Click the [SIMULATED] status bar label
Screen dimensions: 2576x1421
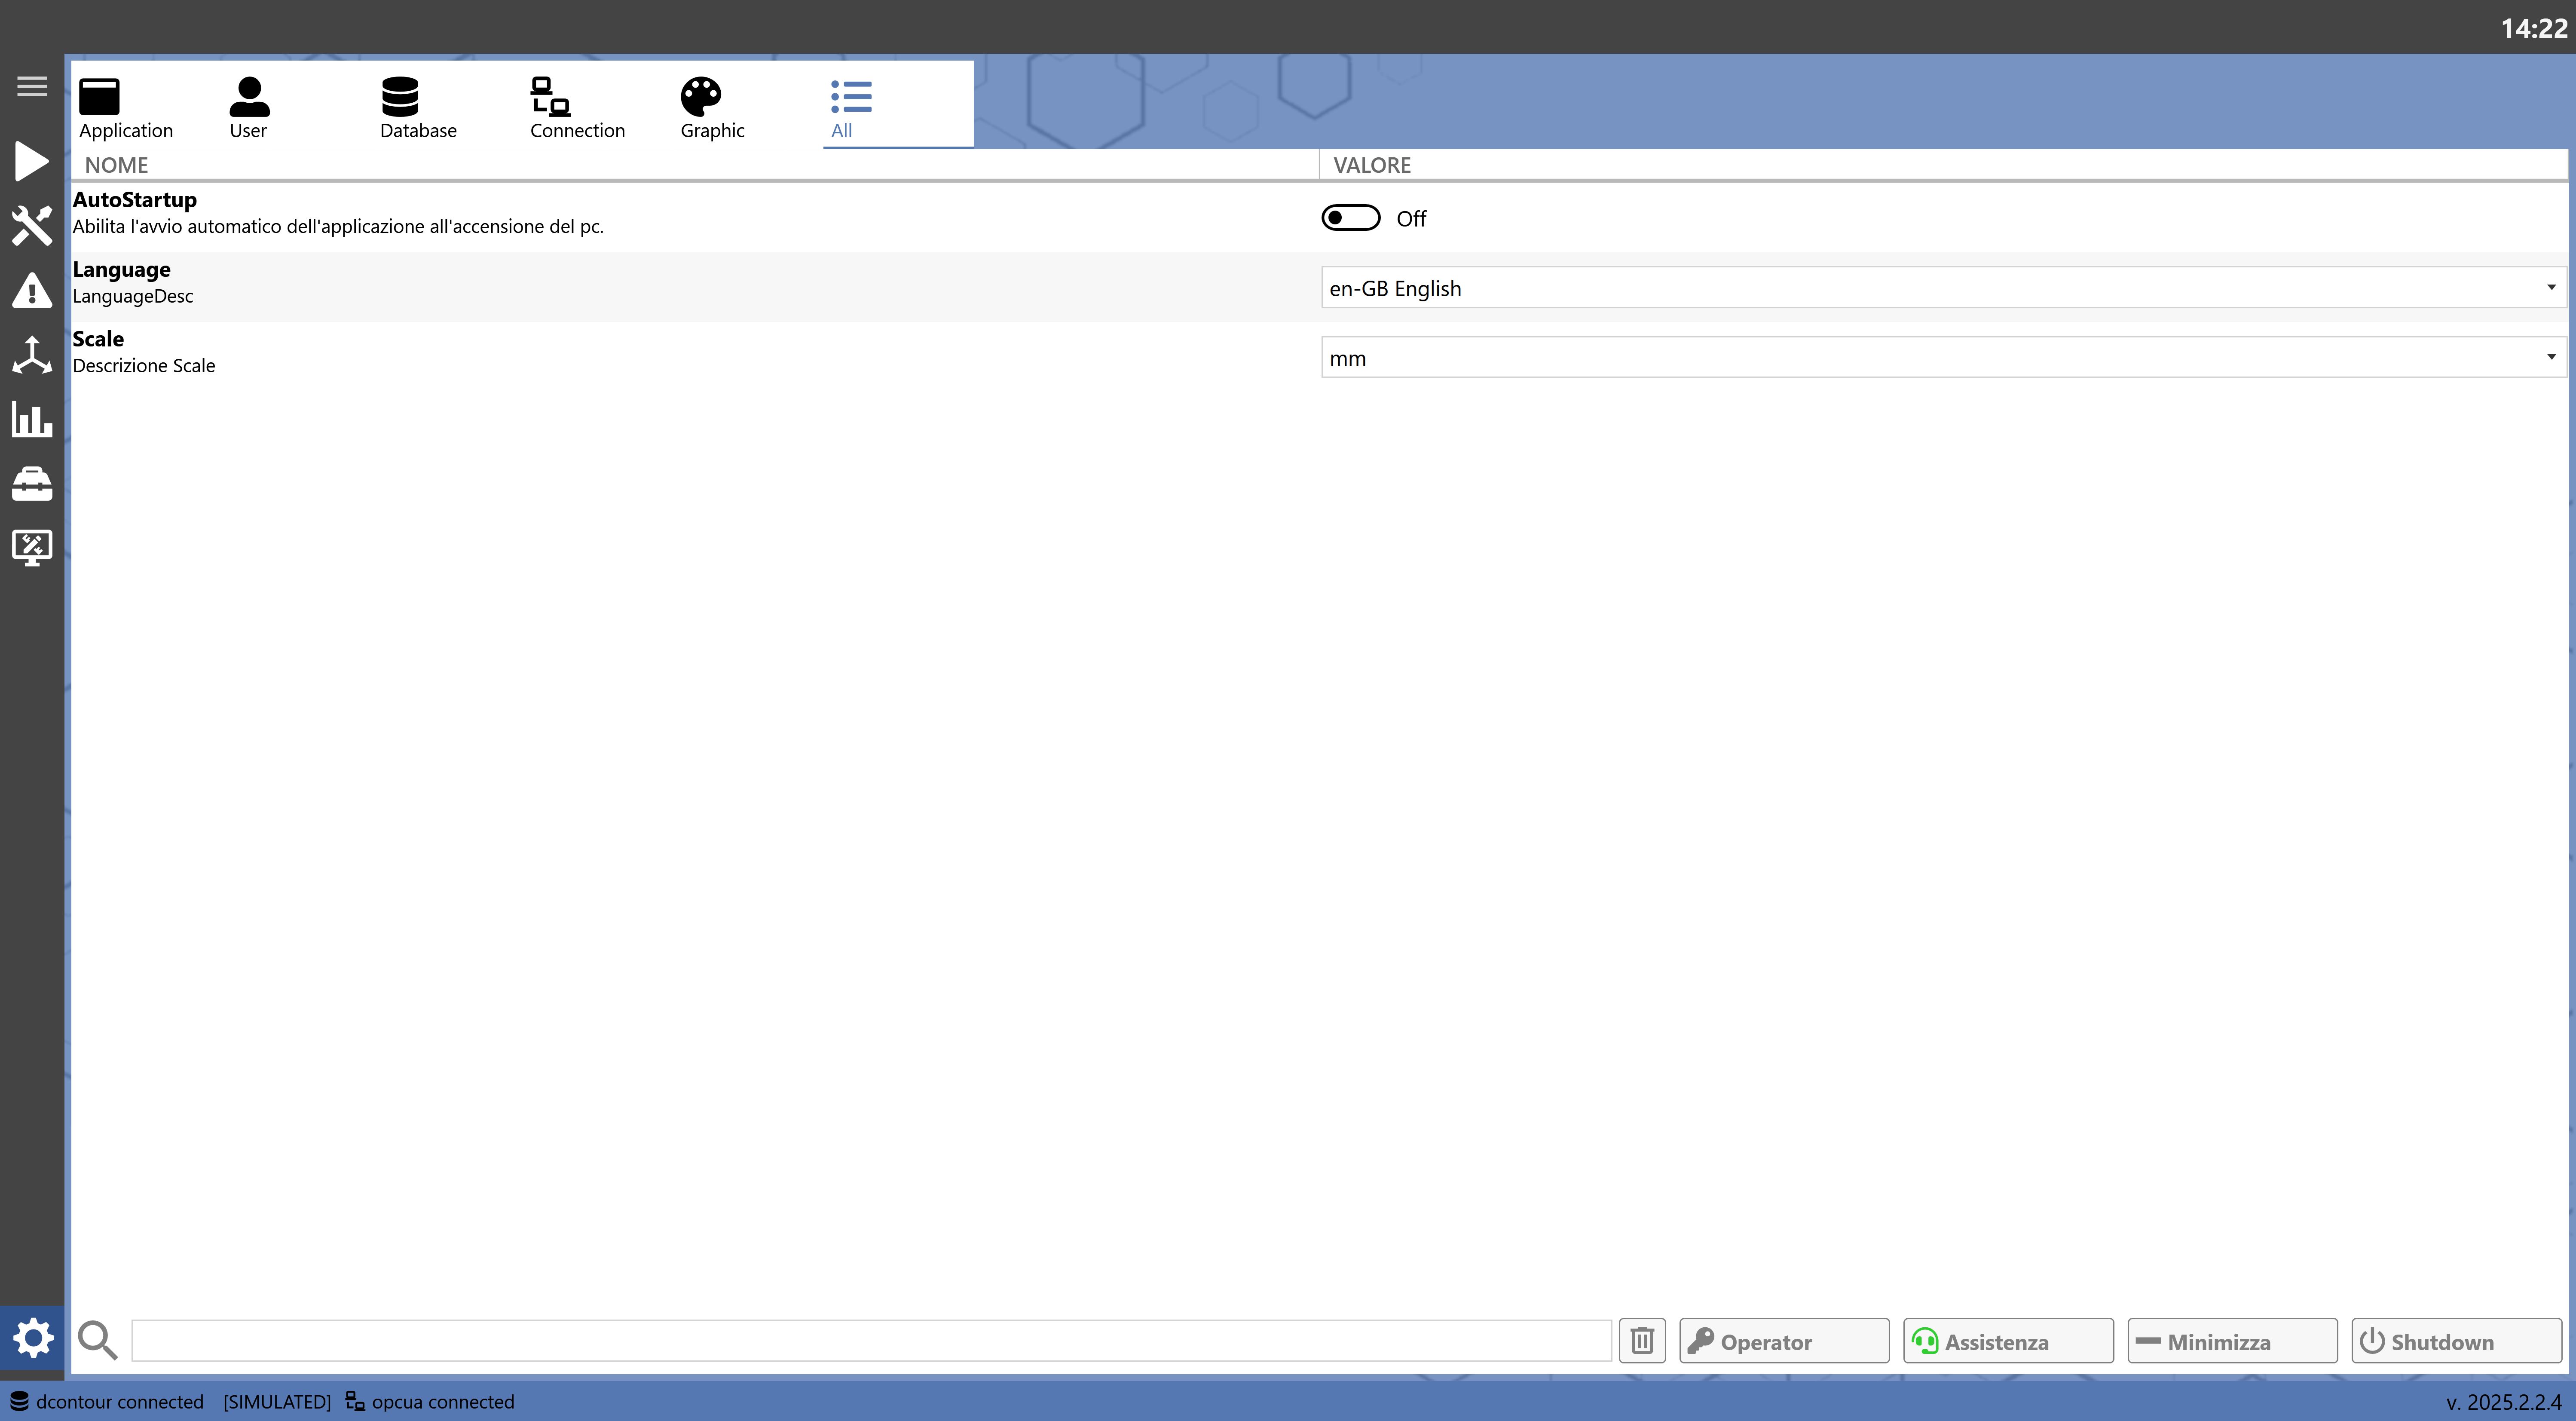pos(277,1402)
